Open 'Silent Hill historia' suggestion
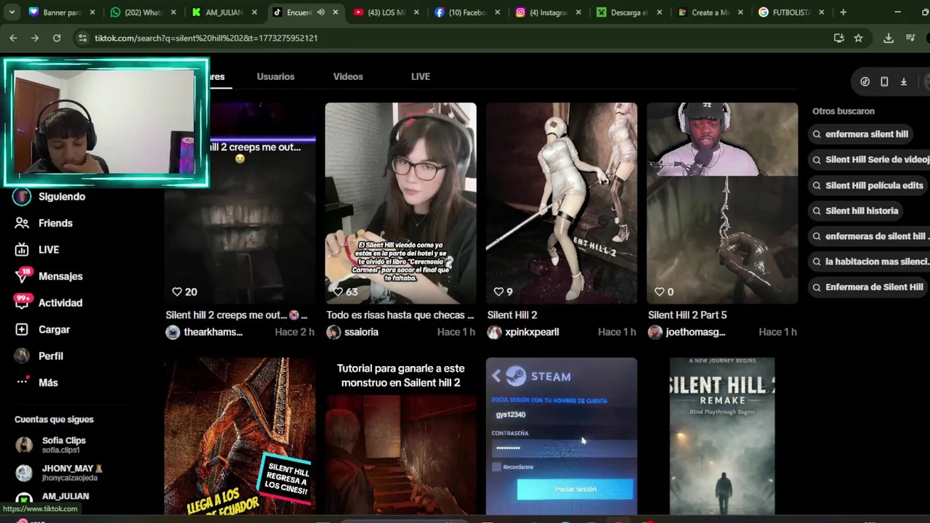This screenshot has height=523, width=930. click(857, 211)
